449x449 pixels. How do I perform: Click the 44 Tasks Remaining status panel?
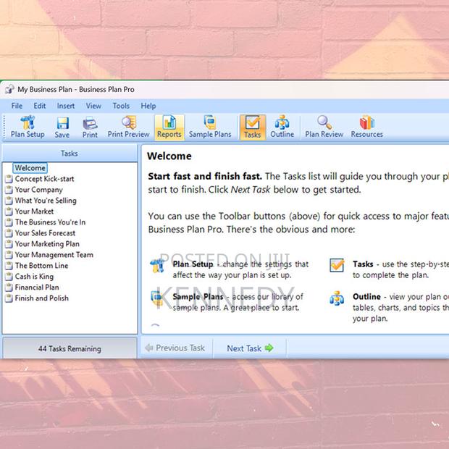pyautogui.click(x=70, y=348)
